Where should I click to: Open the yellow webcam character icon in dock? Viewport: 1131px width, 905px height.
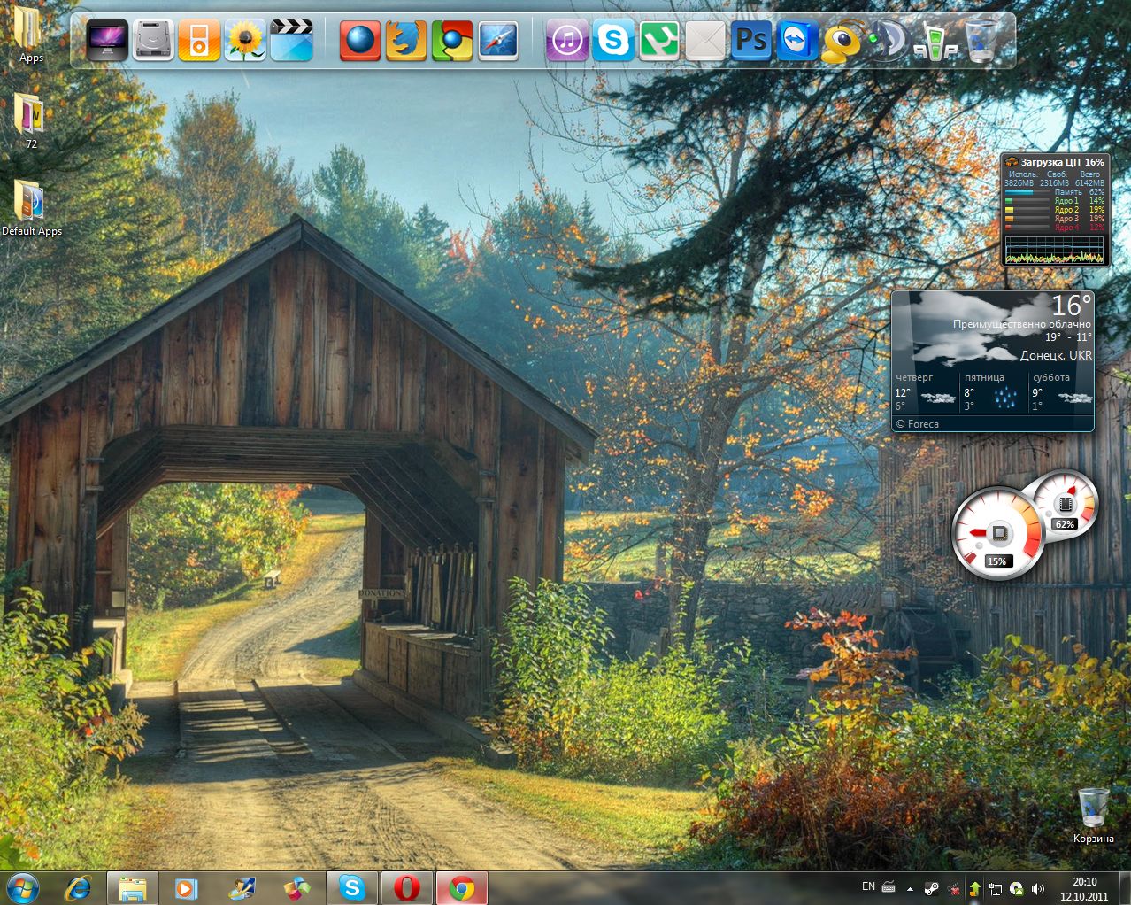coord(842,41)
